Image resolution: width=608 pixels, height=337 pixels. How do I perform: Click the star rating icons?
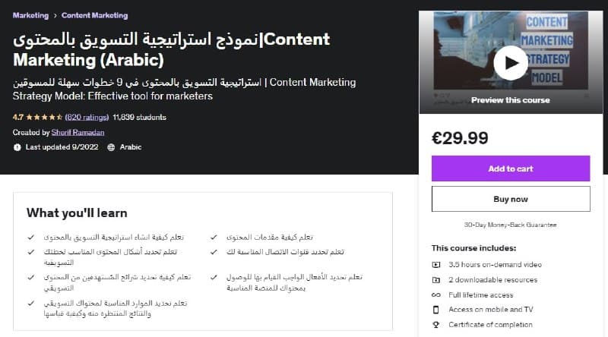43,118
